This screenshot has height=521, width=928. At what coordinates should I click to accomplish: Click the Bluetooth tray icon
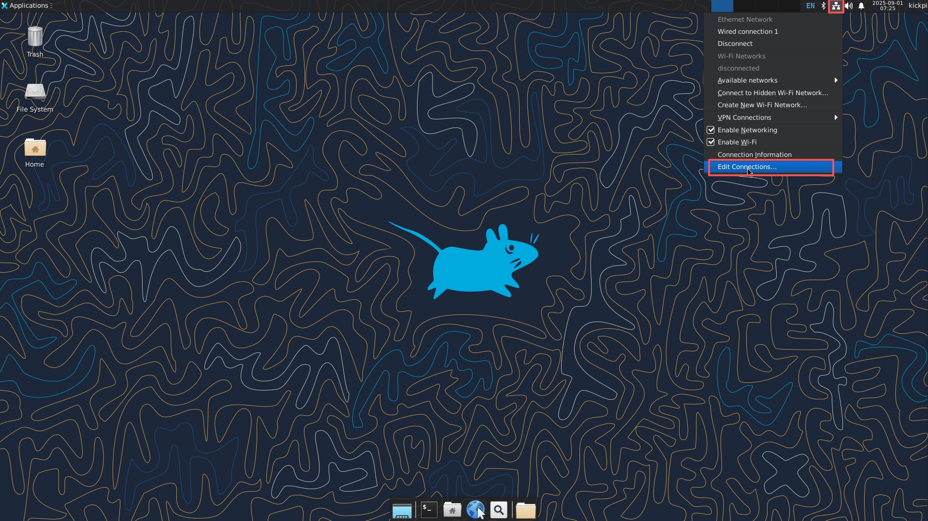[x=824, y=6]
